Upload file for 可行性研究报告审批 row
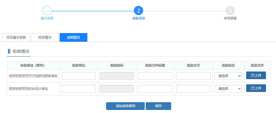Viewport: 276px width, 113px height. pyautogui.click(x=256, y=75)
